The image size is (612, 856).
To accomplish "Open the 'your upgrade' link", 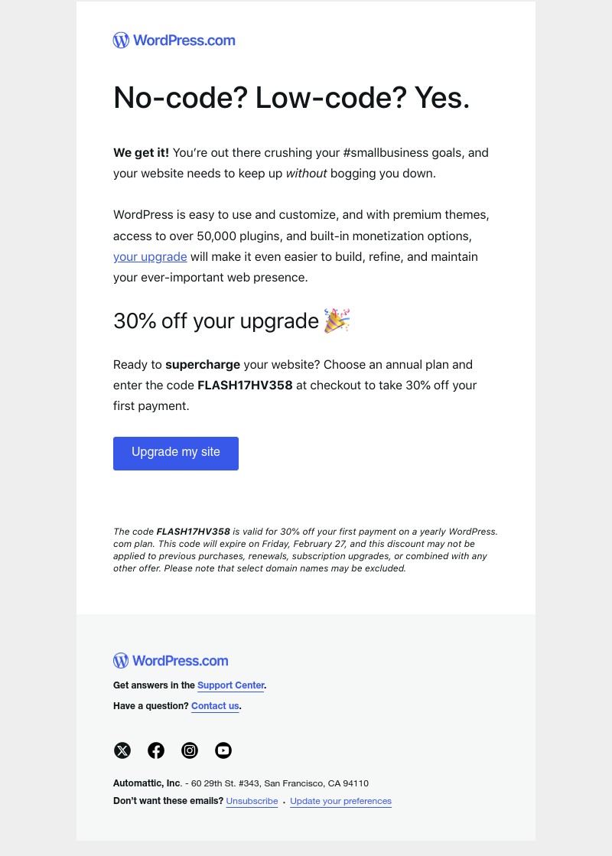I will pos(150,256).
